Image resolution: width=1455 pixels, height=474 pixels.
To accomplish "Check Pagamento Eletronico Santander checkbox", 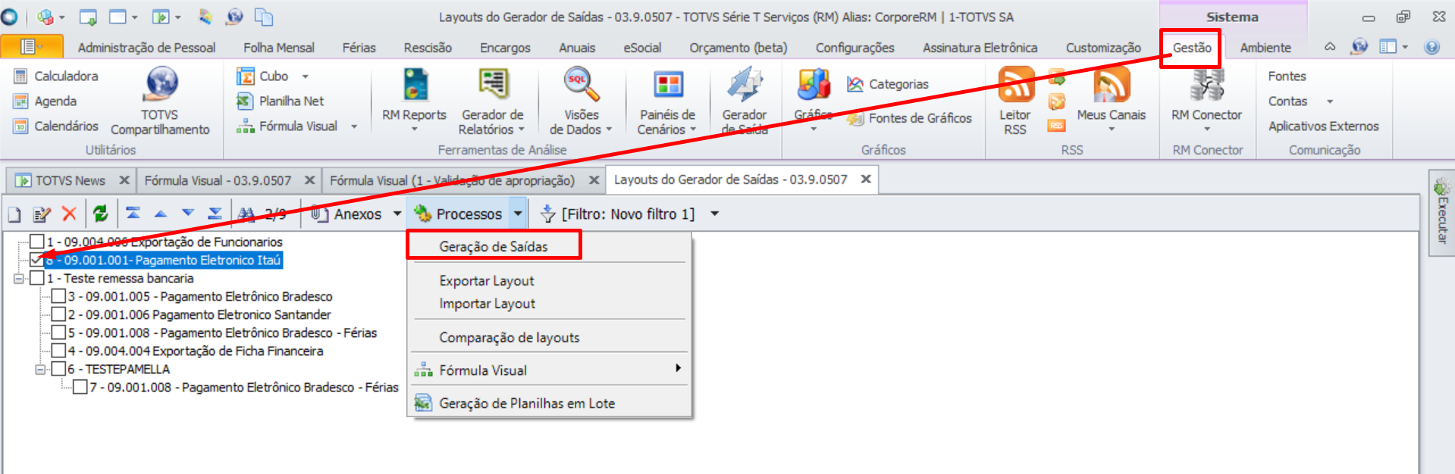I will click(58, 314).
